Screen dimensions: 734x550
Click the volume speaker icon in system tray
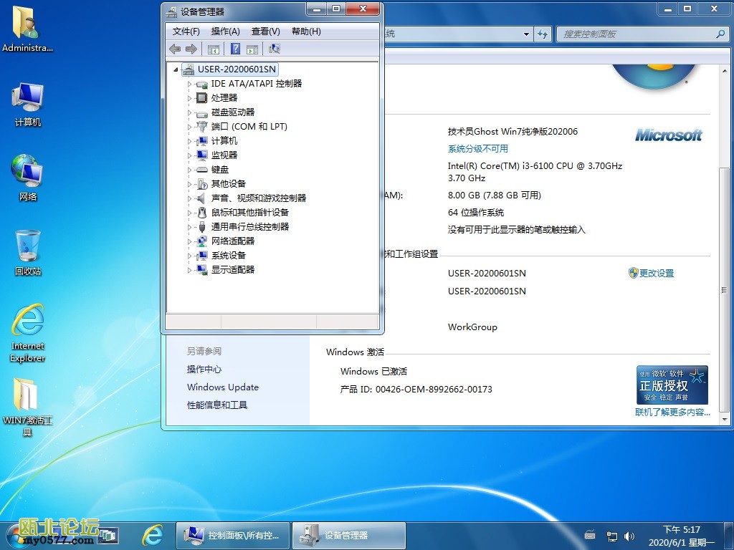(x=629, y=536)
